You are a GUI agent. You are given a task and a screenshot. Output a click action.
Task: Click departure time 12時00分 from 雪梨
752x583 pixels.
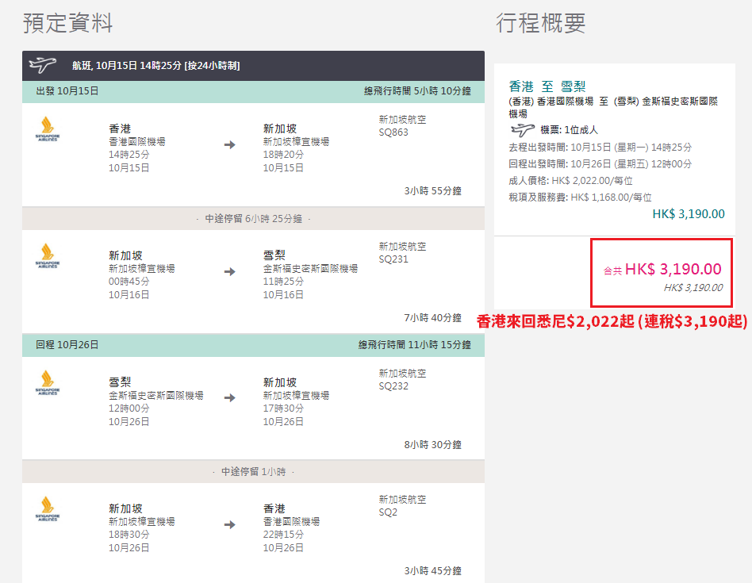click(129, 408)
